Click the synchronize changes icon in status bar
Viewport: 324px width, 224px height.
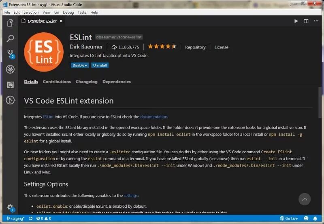[x=31, y=218]
